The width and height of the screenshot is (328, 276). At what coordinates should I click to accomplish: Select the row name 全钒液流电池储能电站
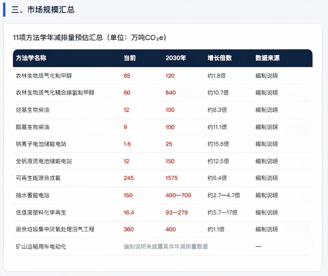coord(44,161)
